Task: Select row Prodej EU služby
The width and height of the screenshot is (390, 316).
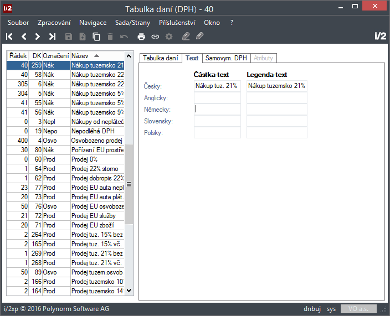Action: point(65,216)
